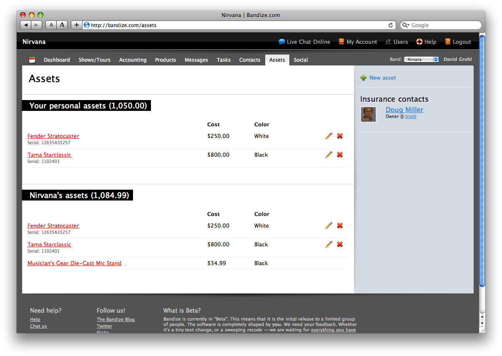Viewport: 502px width, 356px height.
Task: Open the Social tab
Action: 301,60
